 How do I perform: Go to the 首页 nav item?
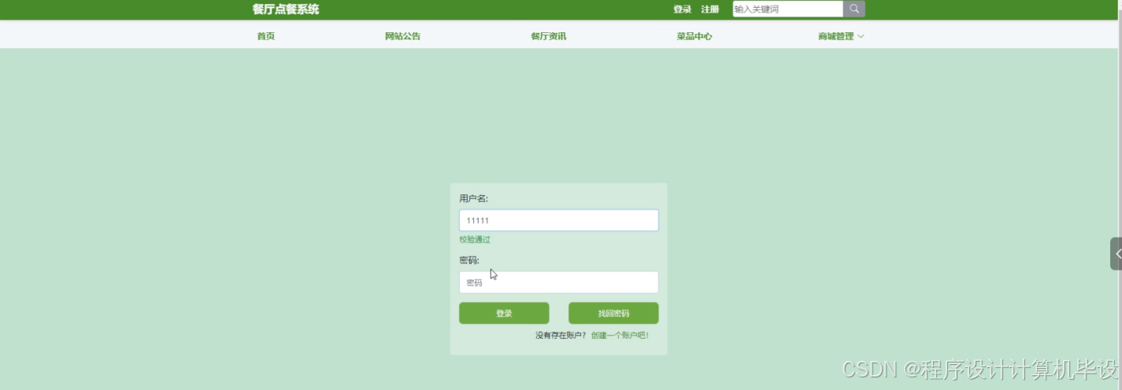[x=266, y=36]
